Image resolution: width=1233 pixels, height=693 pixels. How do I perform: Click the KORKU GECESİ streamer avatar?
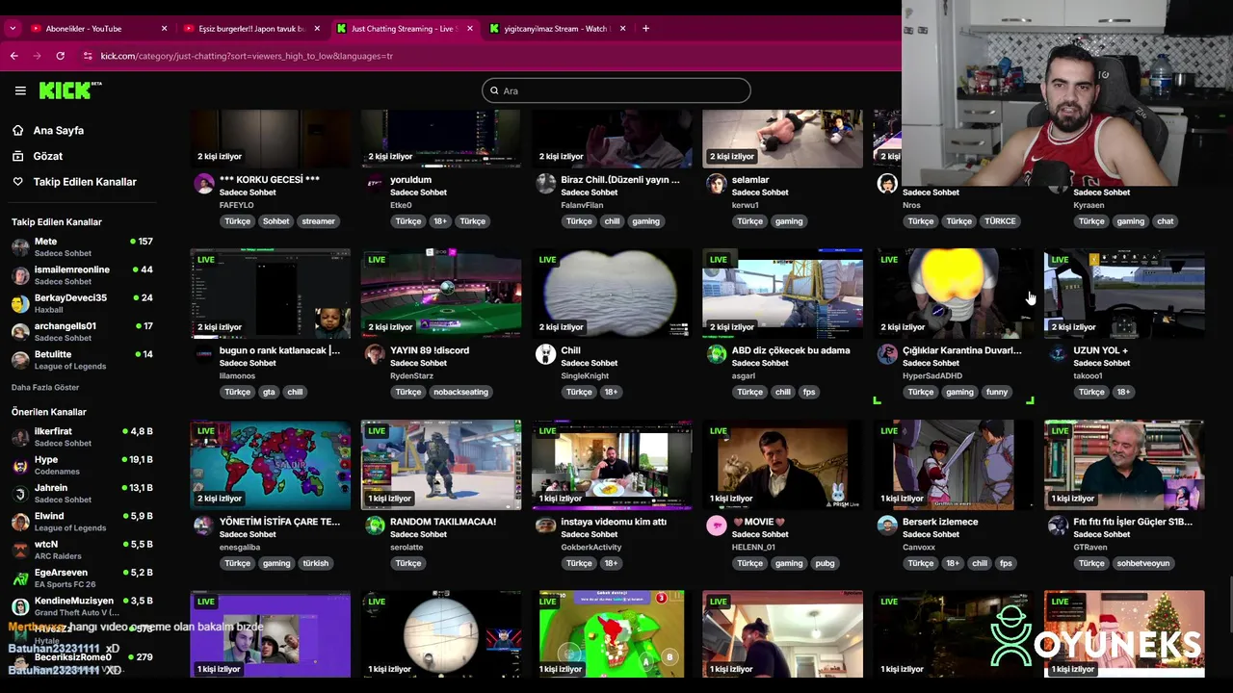(203, 183)
